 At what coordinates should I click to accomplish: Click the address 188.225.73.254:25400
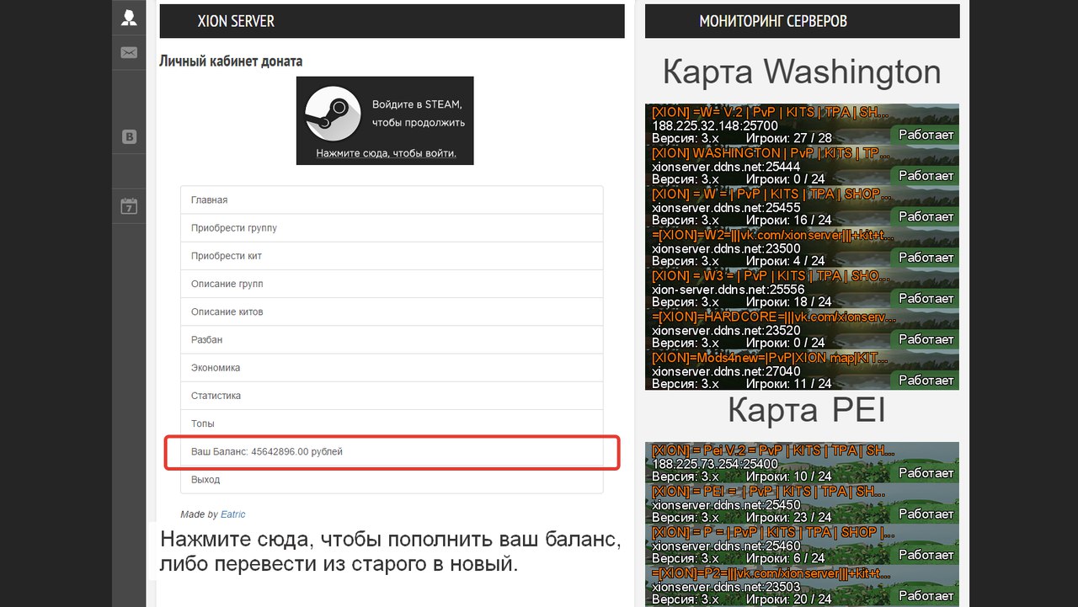tap(715, 465)
